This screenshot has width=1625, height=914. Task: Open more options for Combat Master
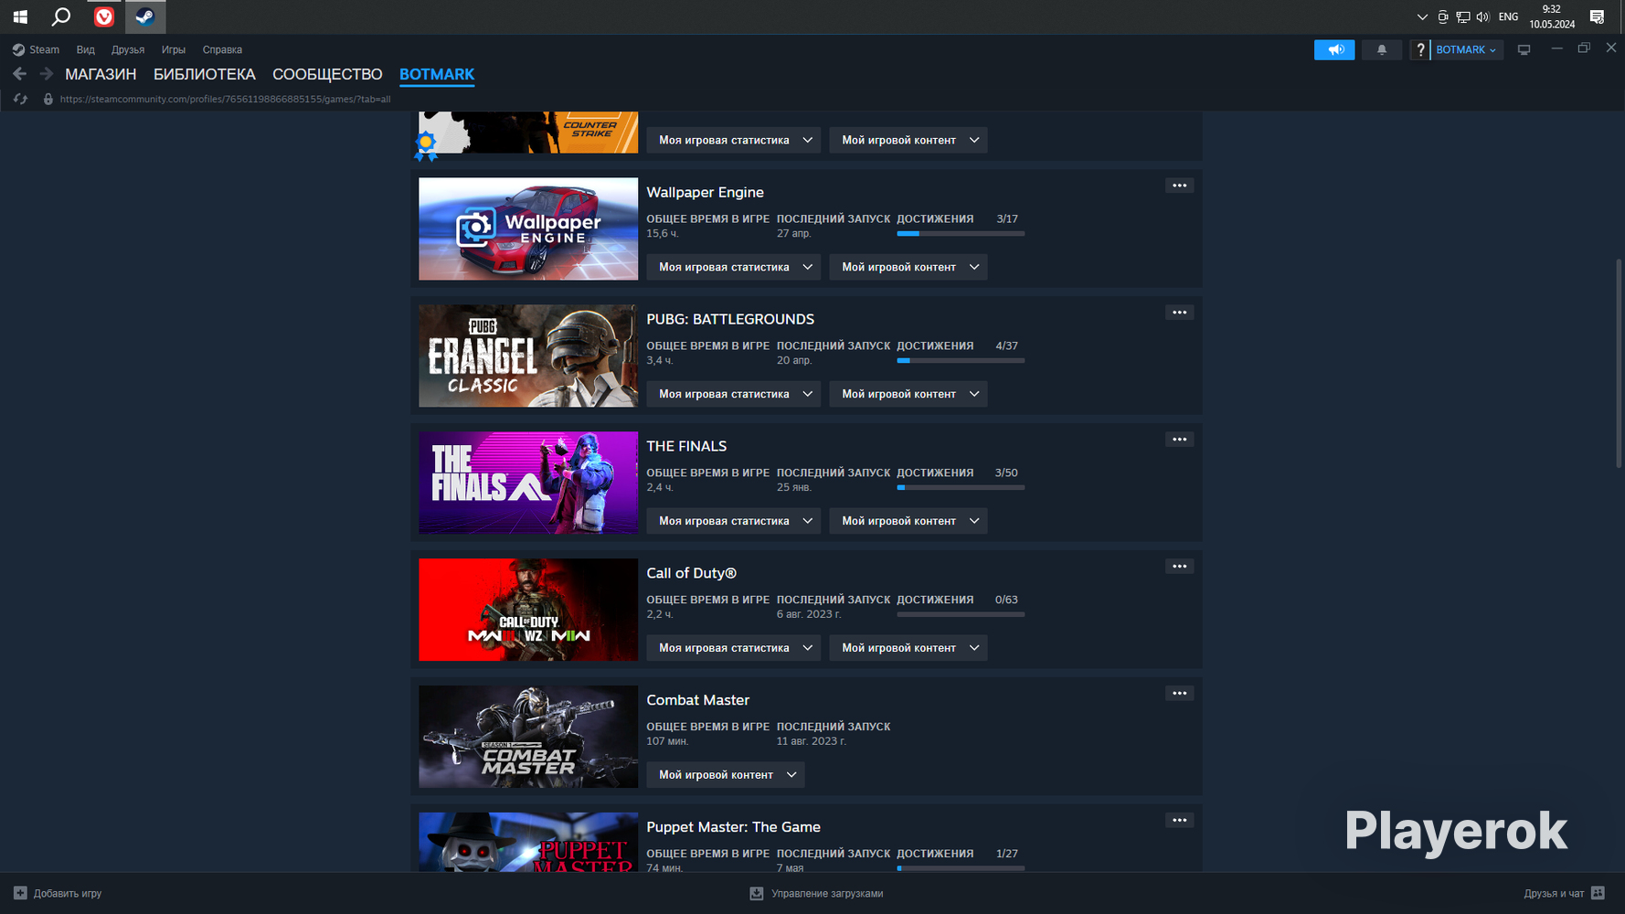tap(1180, 694)
